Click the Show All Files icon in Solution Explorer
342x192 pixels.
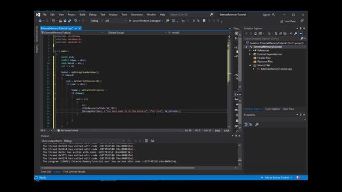(x=285, y=34)
